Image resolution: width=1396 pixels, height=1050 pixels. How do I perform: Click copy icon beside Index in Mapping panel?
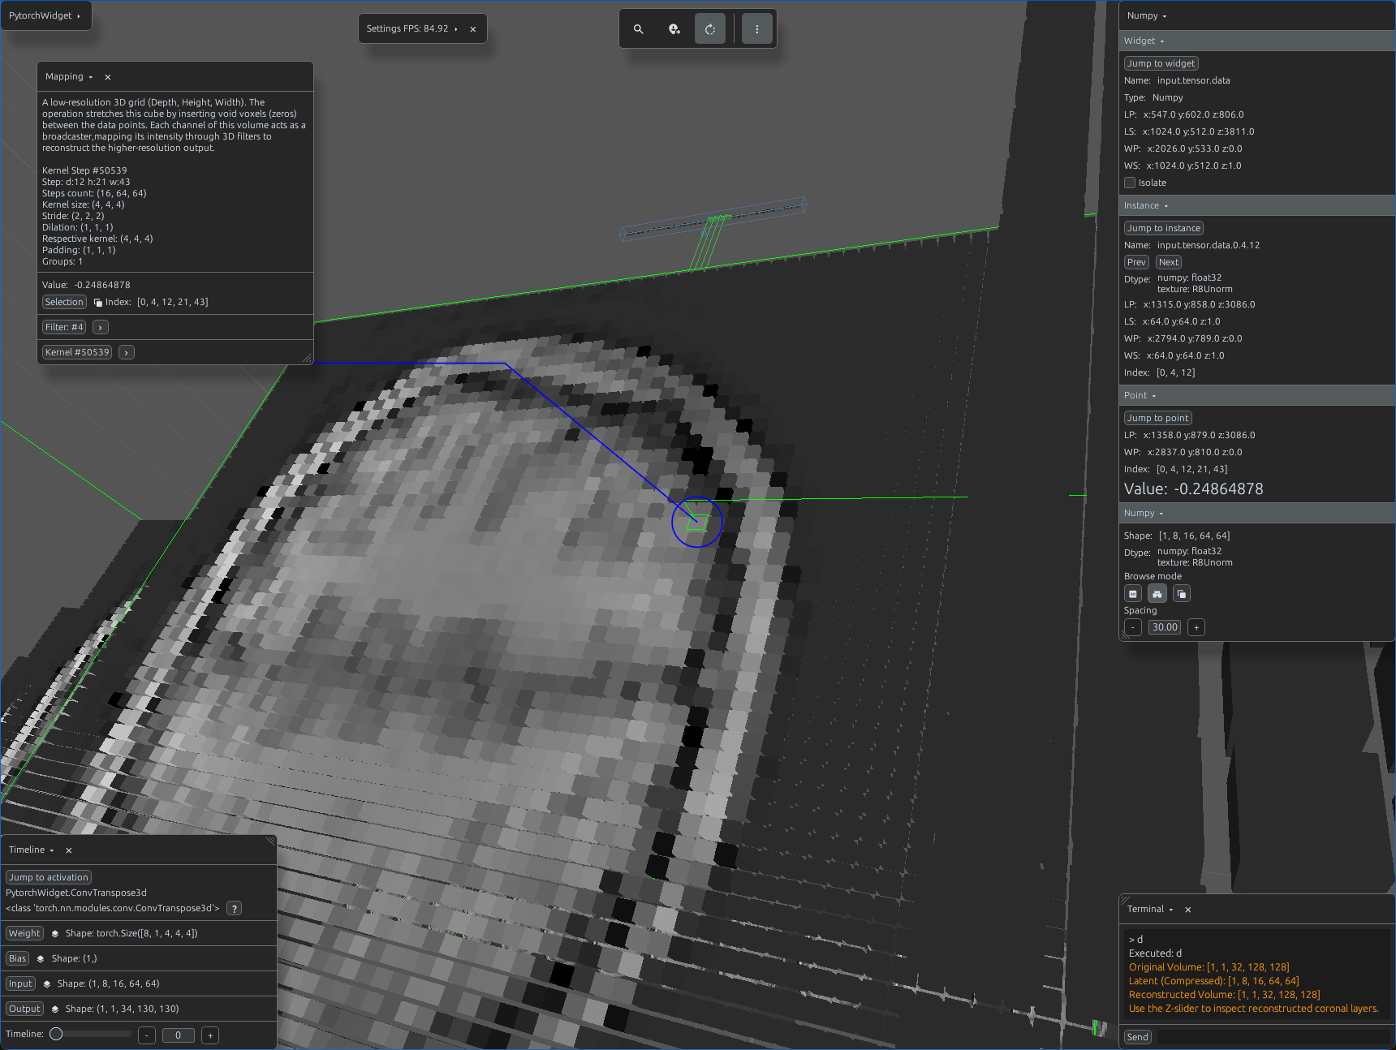[98, 303]
